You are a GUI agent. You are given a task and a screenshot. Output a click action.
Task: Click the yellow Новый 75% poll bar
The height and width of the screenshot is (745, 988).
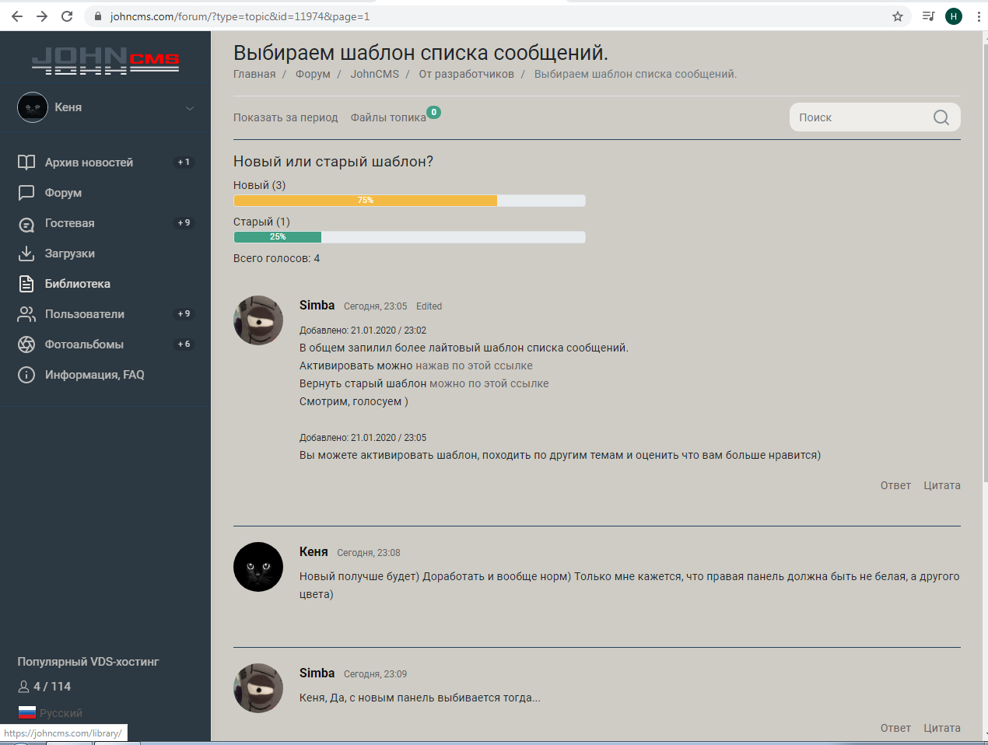pyautogui.click(x=366, y=201)
